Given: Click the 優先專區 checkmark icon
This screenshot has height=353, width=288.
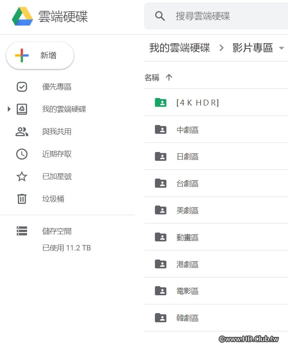Looking at the screenshot, I should [22, 87].
